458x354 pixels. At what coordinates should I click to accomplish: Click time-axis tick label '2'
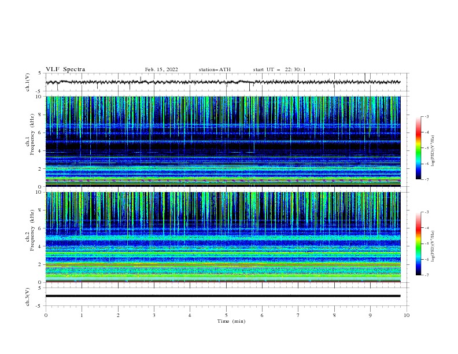(x=118, y=315)
